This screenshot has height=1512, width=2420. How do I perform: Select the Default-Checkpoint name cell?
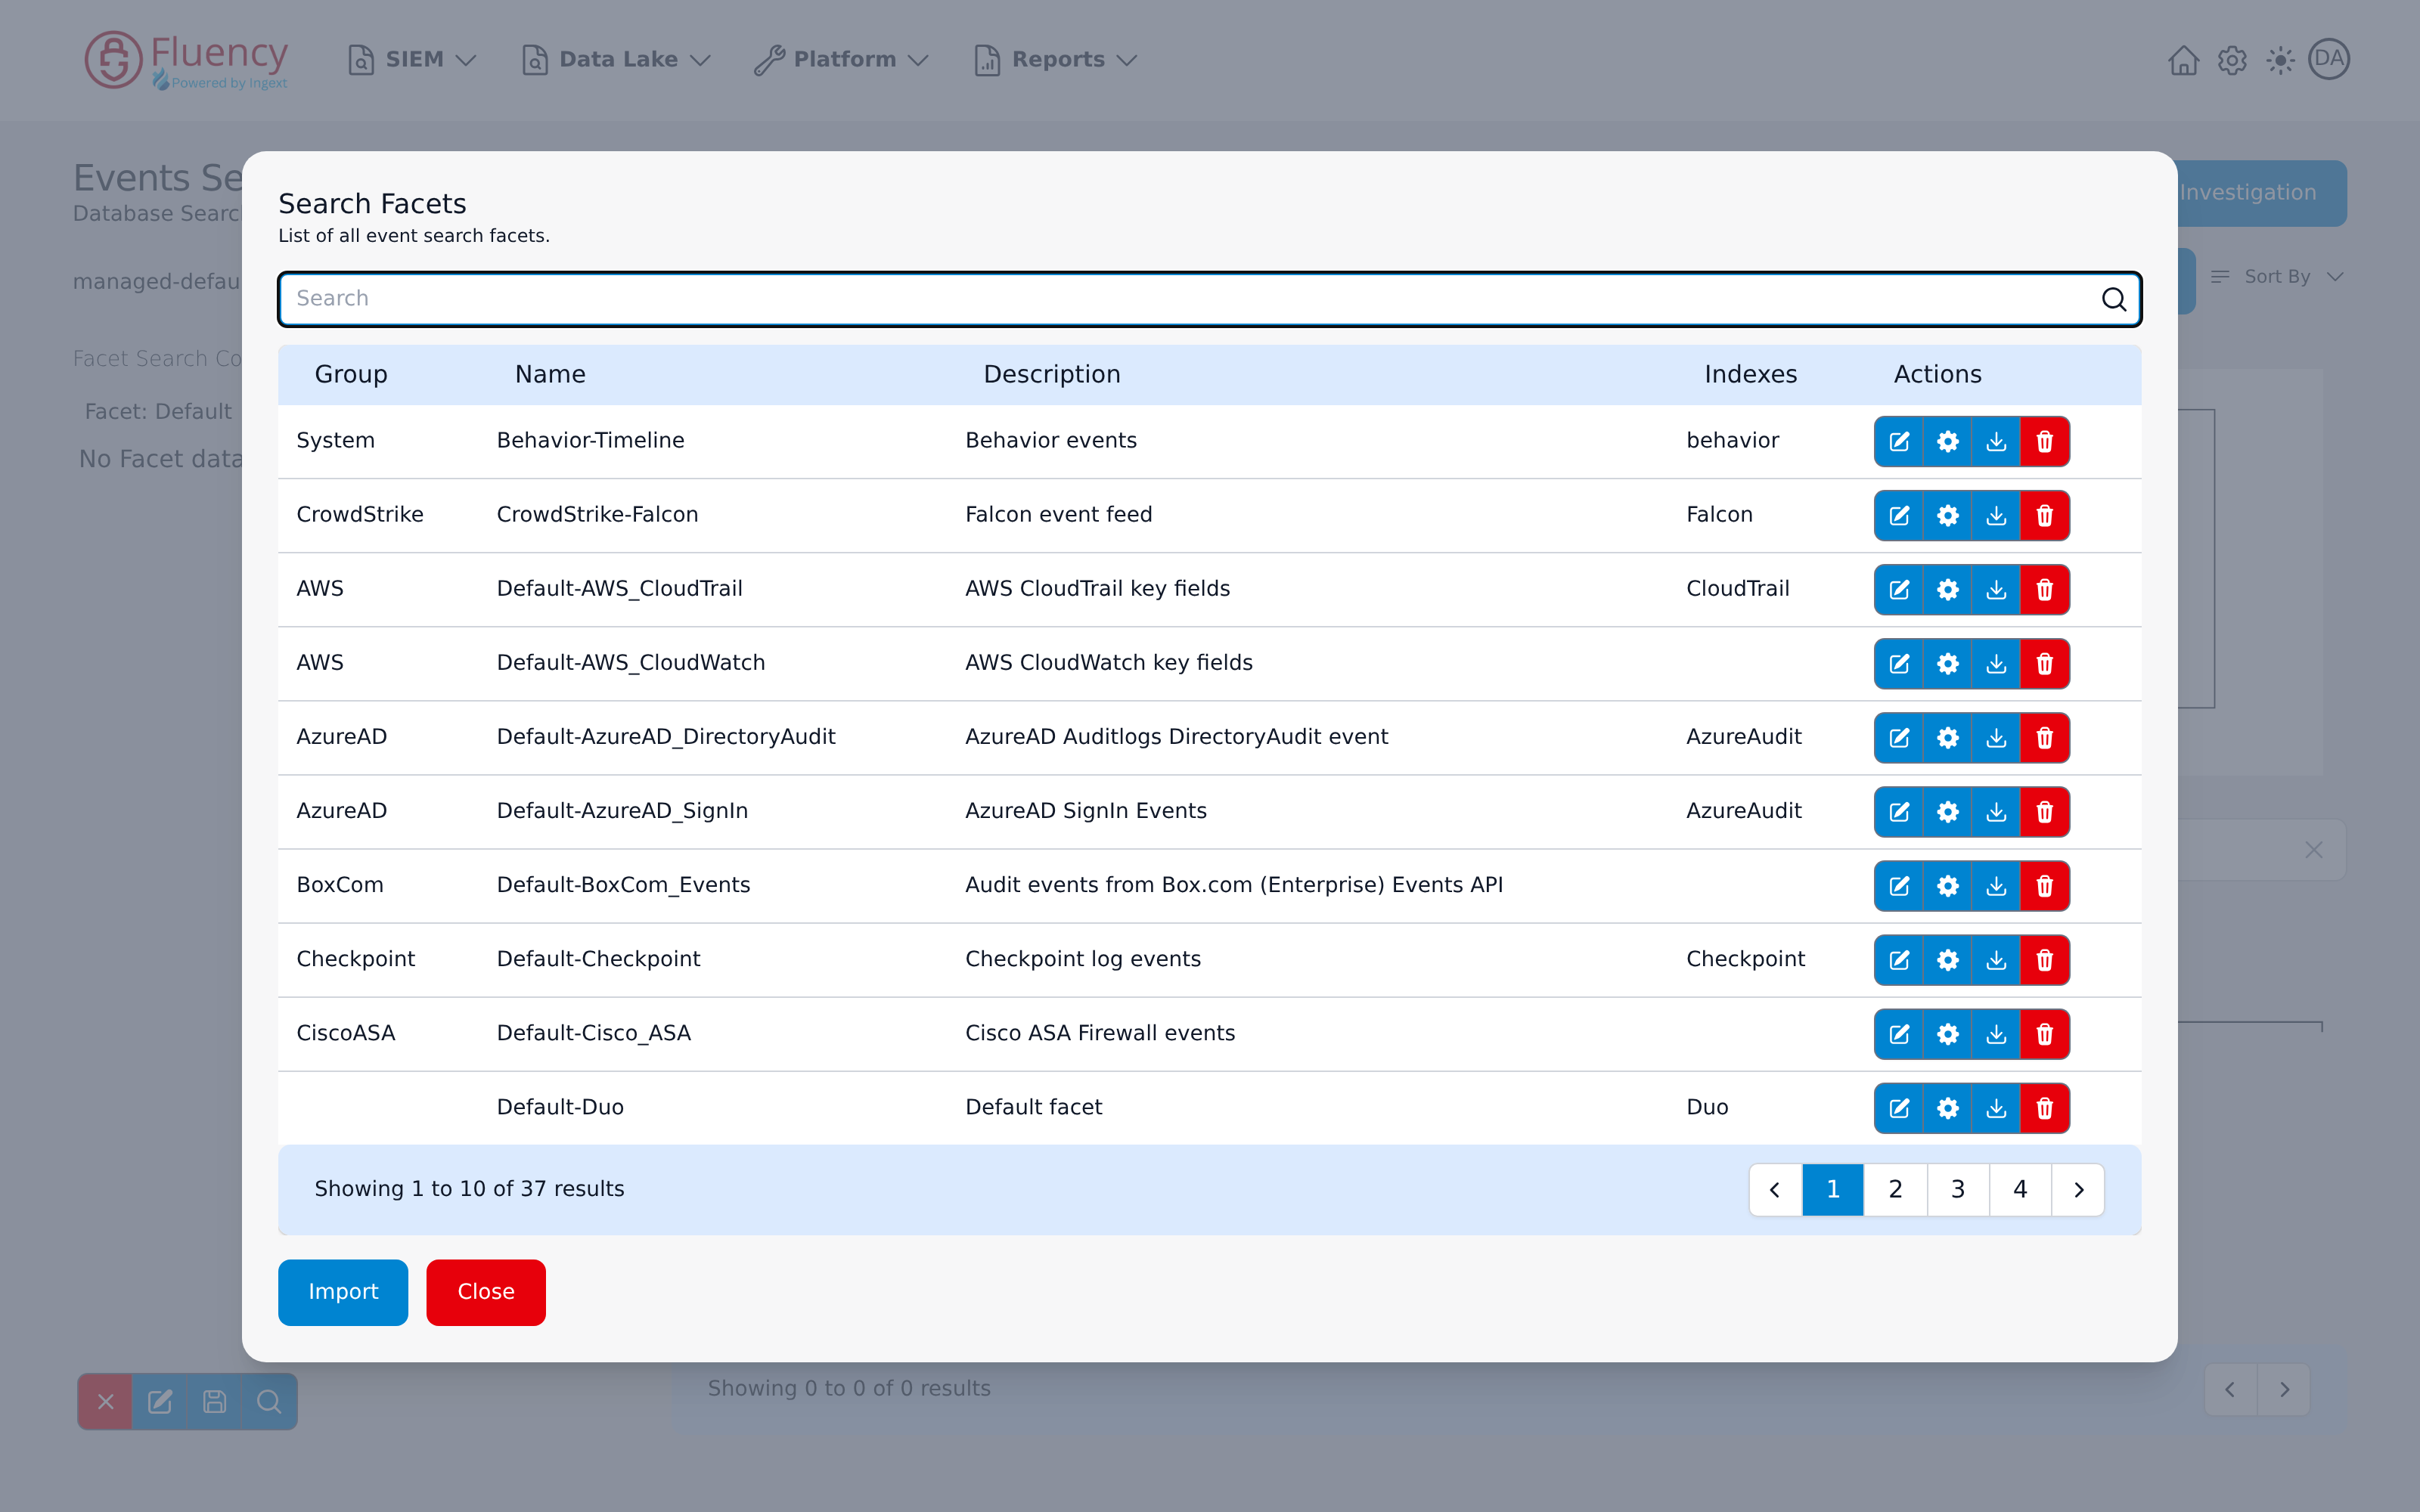tap(598, 959)
